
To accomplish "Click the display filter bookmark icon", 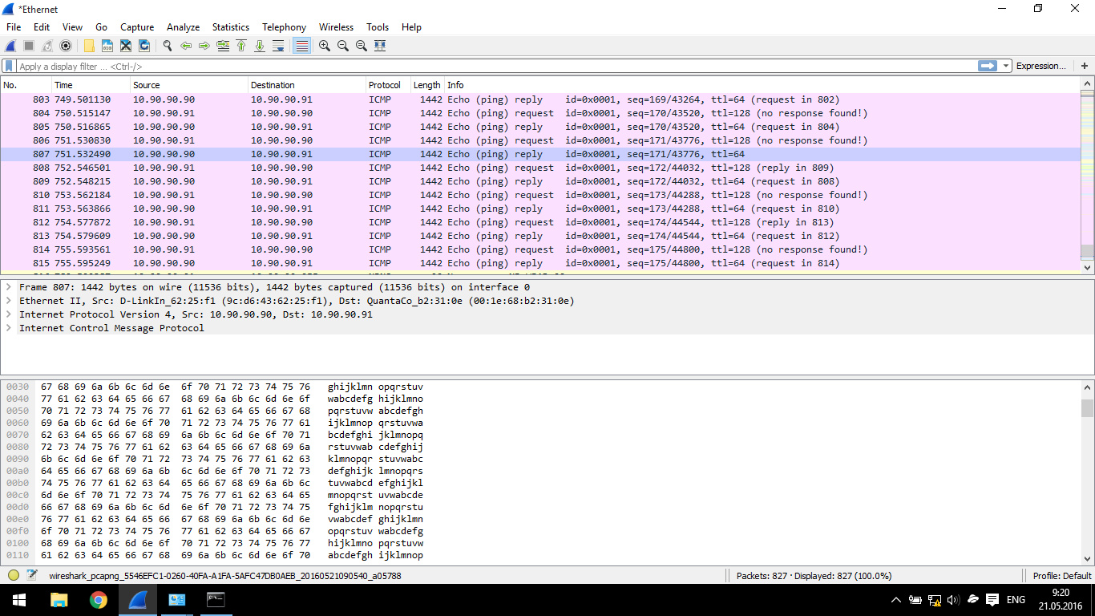I will pyautogui.click(x=9, y=67).
